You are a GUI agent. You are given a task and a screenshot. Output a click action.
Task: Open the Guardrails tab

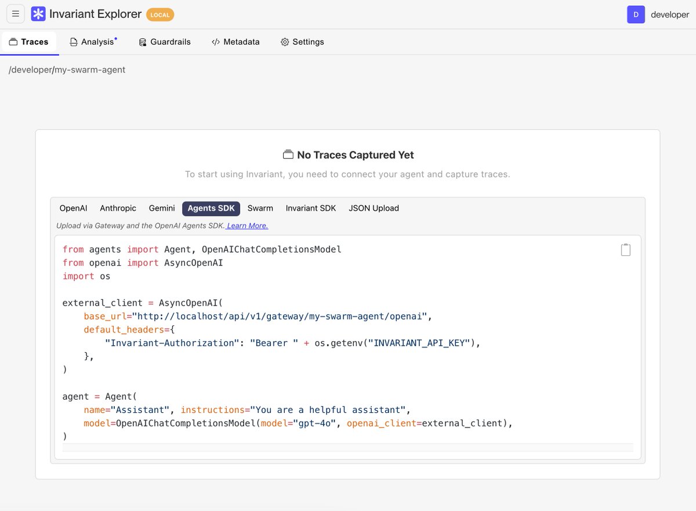click(165, 42)
